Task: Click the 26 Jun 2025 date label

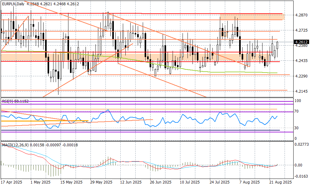Action: pyautogui.click(x=160, y=182)
